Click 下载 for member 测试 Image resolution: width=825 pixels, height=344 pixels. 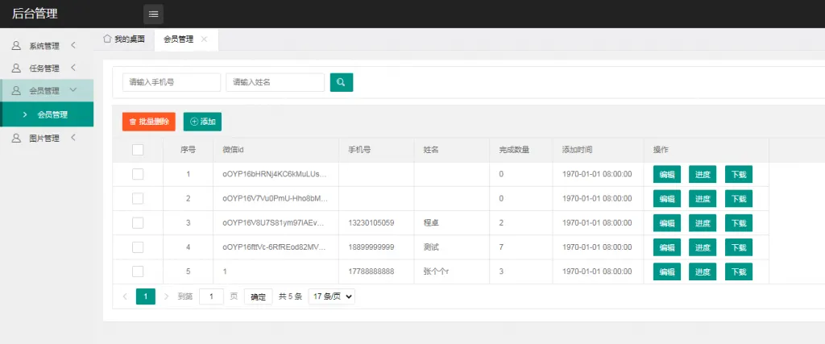[738, 247]
